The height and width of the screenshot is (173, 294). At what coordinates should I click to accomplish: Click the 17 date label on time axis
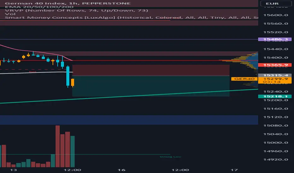(234, 170)
